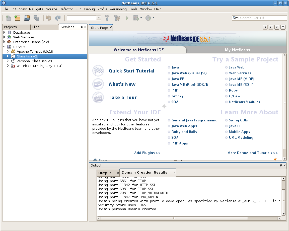Screen dimensions: 289x231
Task: Open the Refactor menu
Action: point(66,9)
